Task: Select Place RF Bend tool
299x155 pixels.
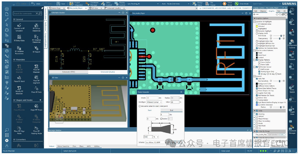Action: coord(19,79)
